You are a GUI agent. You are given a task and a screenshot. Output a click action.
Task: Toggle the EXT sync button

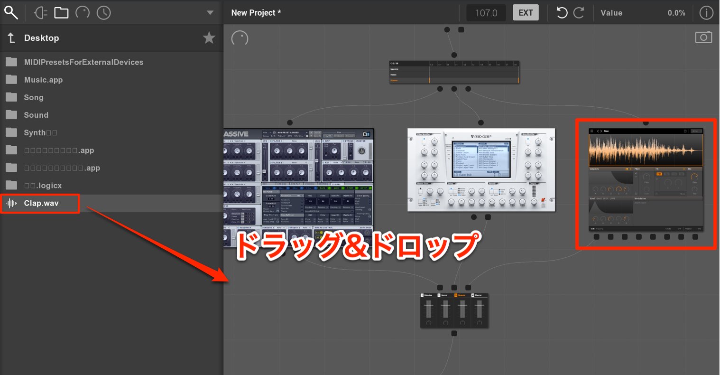click(x=526, y=13)
